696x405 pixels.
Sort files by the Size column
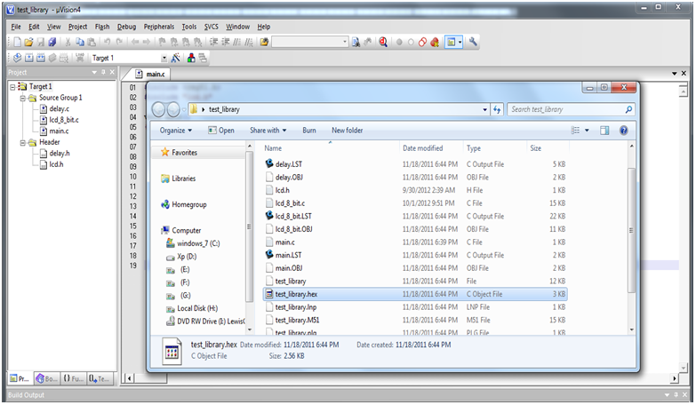pos(536,148)
